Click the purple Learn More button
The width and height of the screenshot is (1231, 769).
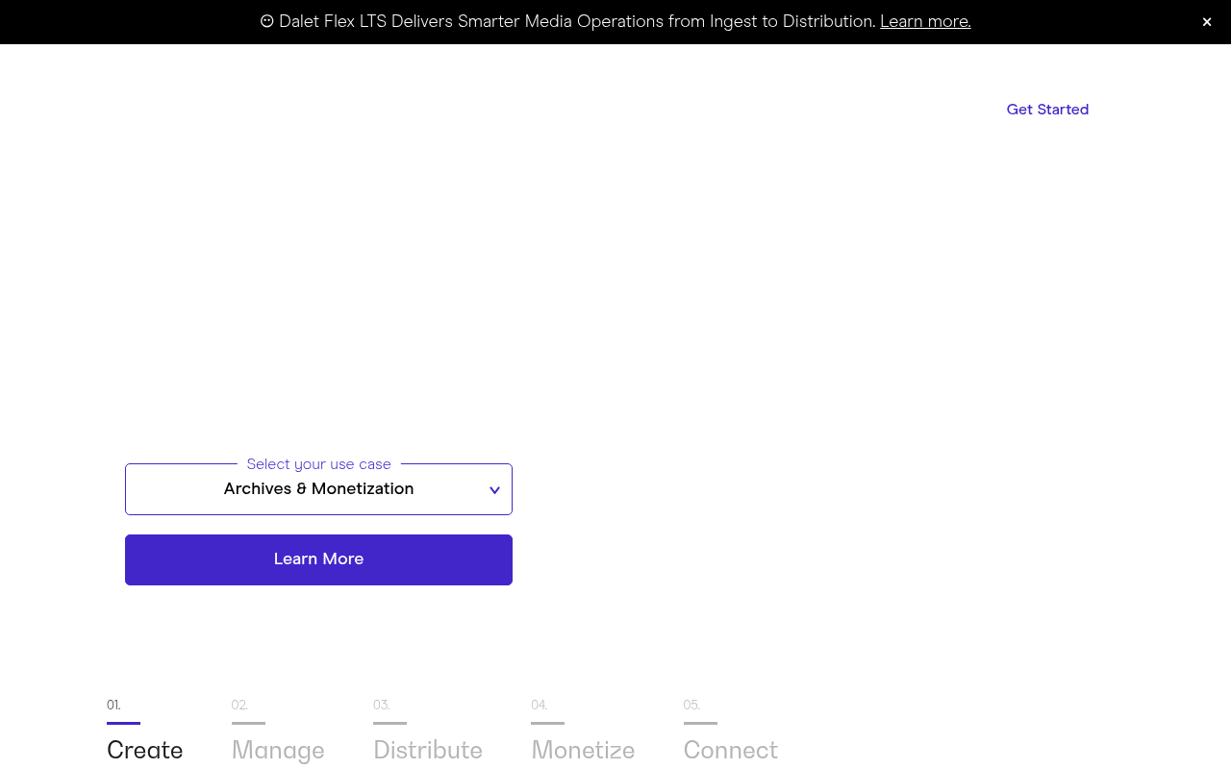[318, 559]
